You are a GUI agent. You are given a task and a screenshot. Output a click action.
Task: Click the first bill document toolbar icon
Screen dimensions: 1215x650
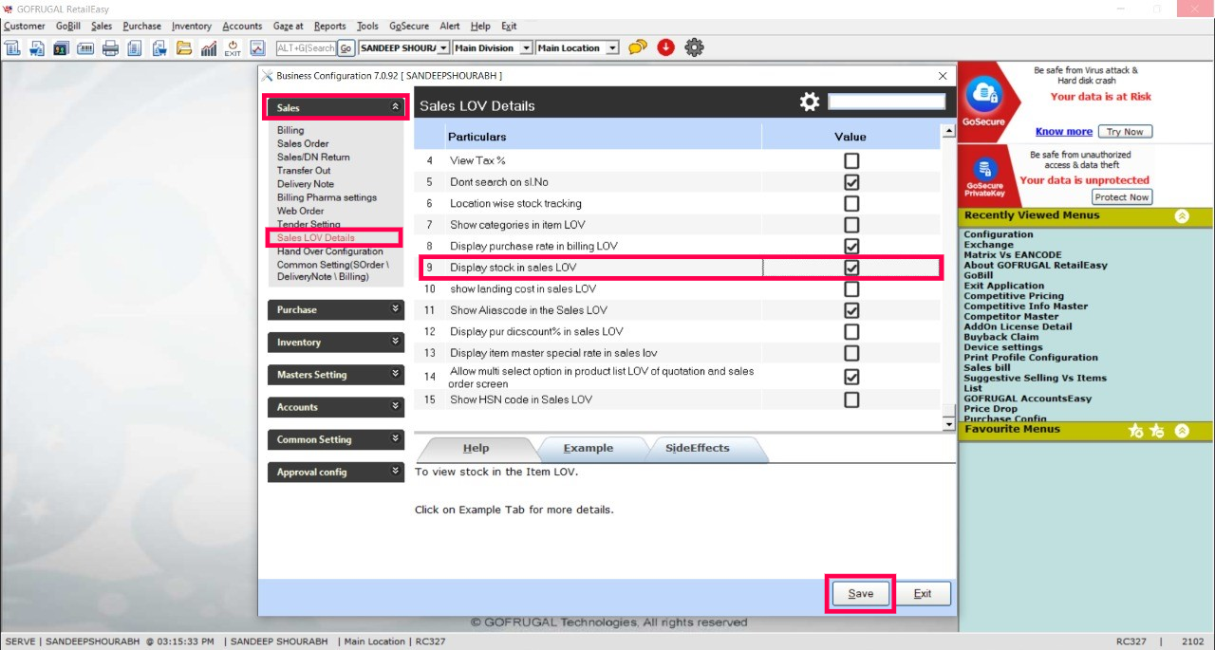click(x=12, y=48)
